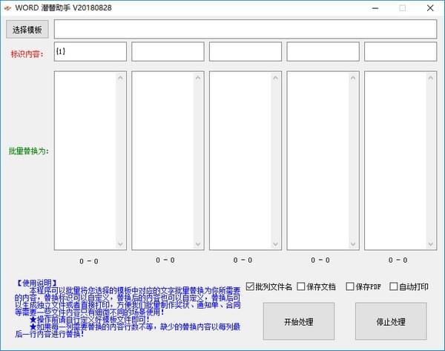
Task: Click scroll-up arrow of second replacement list
Action: (x=198, y=77)
